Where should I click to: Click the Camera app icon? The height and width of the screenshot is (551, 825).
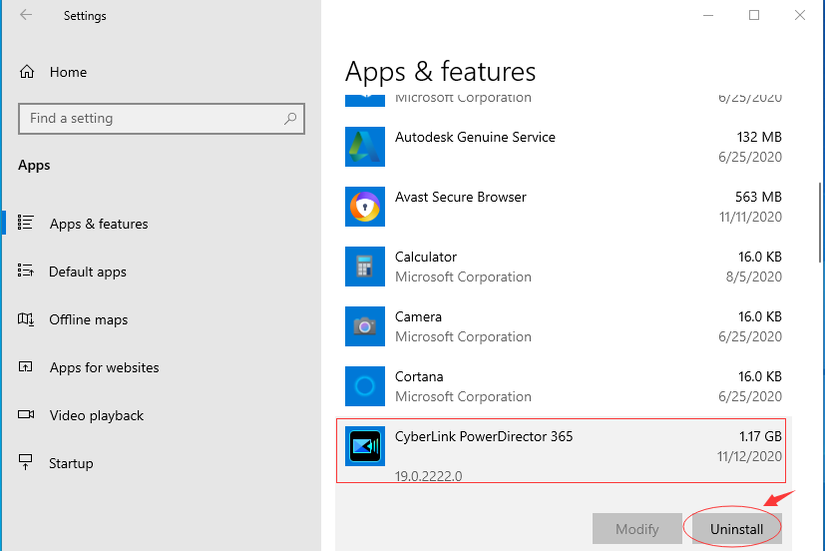(x=365, y=326)
